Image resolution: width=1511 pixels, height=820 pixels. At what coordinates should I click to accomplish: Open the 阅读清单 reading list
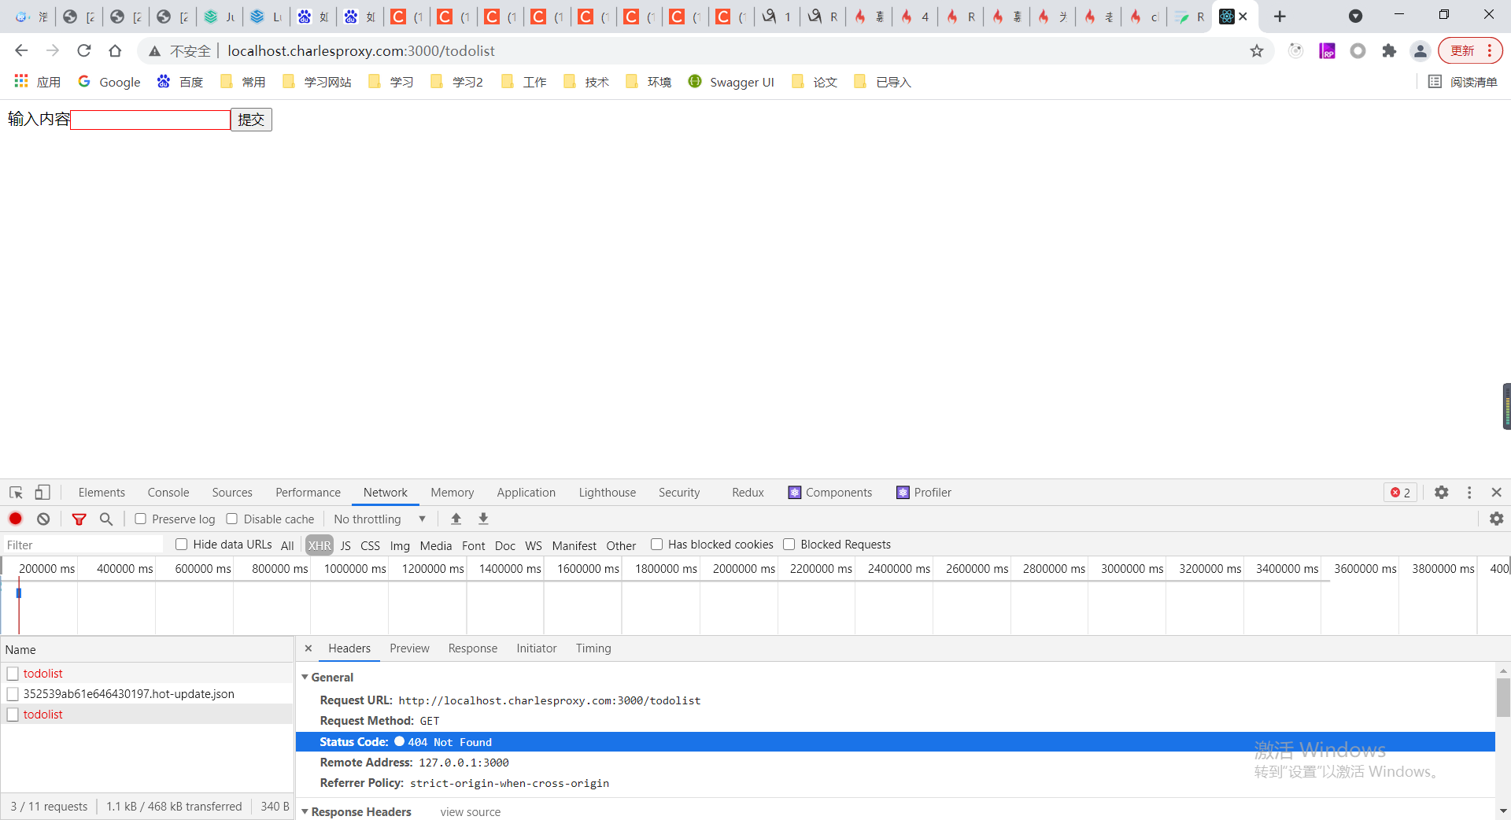(1463, 82)
